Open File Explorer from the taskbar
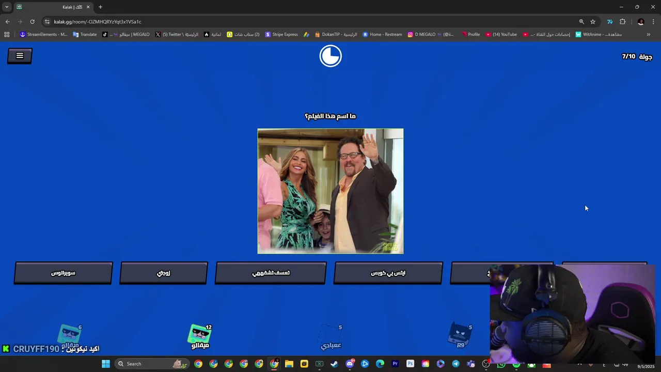This screenshot has height=372, width=661. 289,364
